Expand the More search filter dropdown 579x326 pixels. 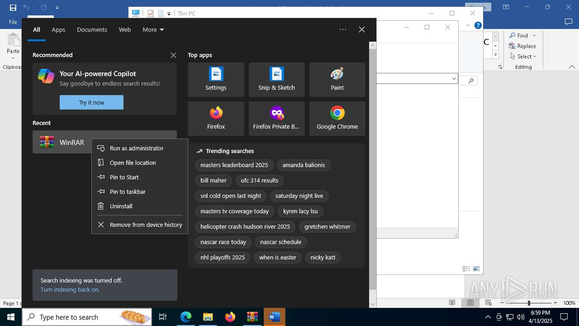click(x=153, y=29)
